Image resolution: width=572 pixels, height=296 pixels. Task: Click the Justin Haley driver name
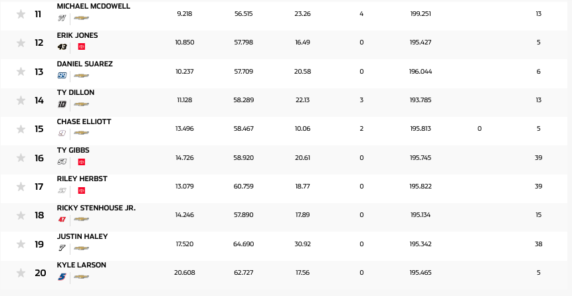(x=82, y=236)
